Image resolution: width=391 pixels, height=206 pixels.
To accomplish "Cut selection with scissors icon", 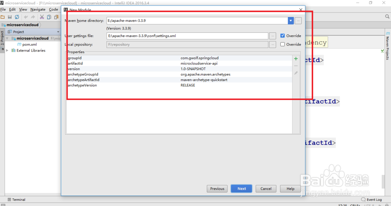I will tap(42, 17).
